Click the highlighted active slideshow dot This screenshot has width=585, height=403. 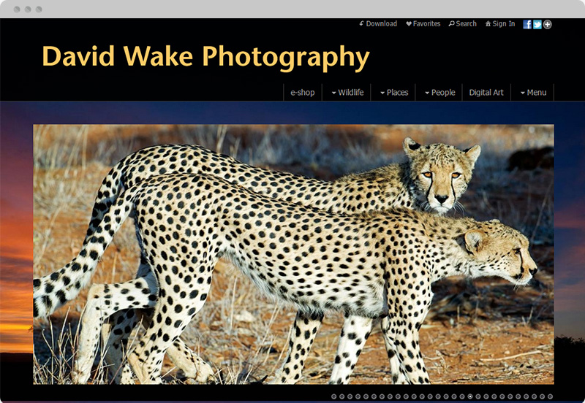(x=470, y=396)
